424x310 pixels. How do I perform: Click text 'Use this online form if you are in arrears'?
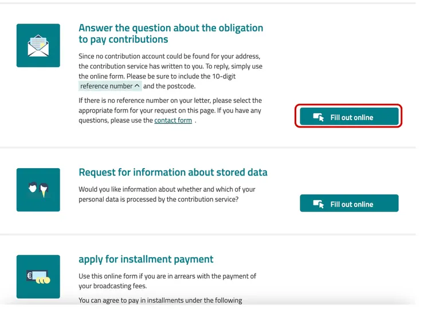[167, 281]
